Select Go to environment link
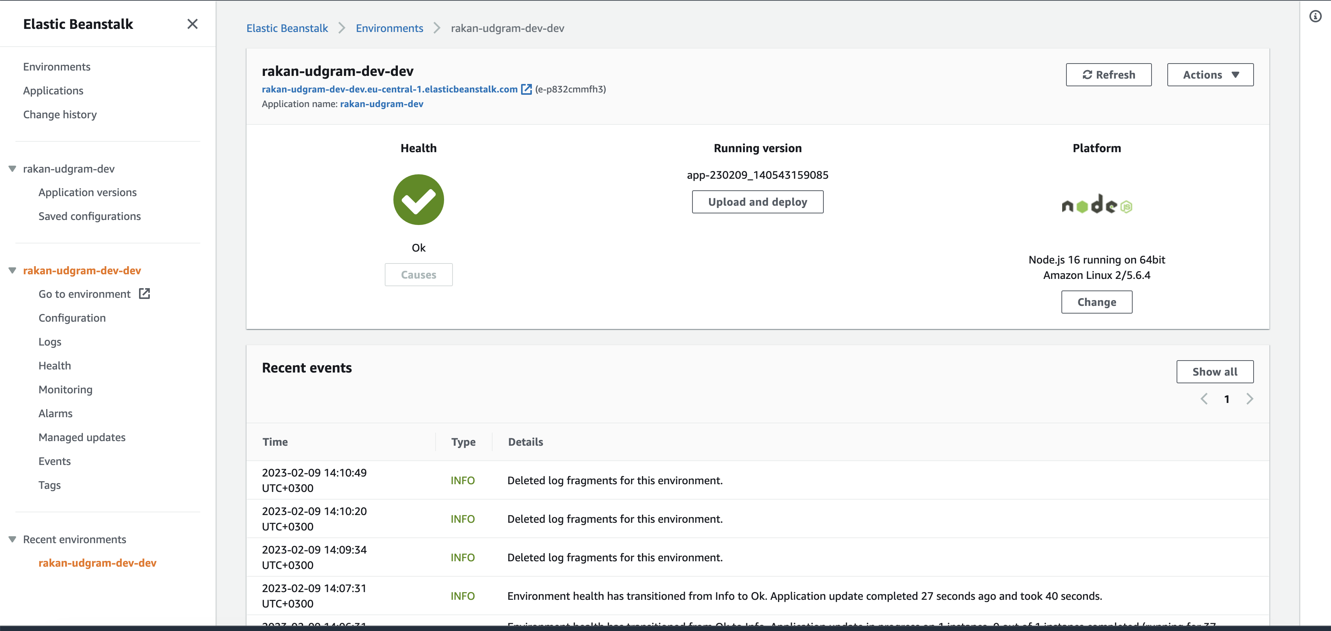1331x631 pixels. coord(84,294)
